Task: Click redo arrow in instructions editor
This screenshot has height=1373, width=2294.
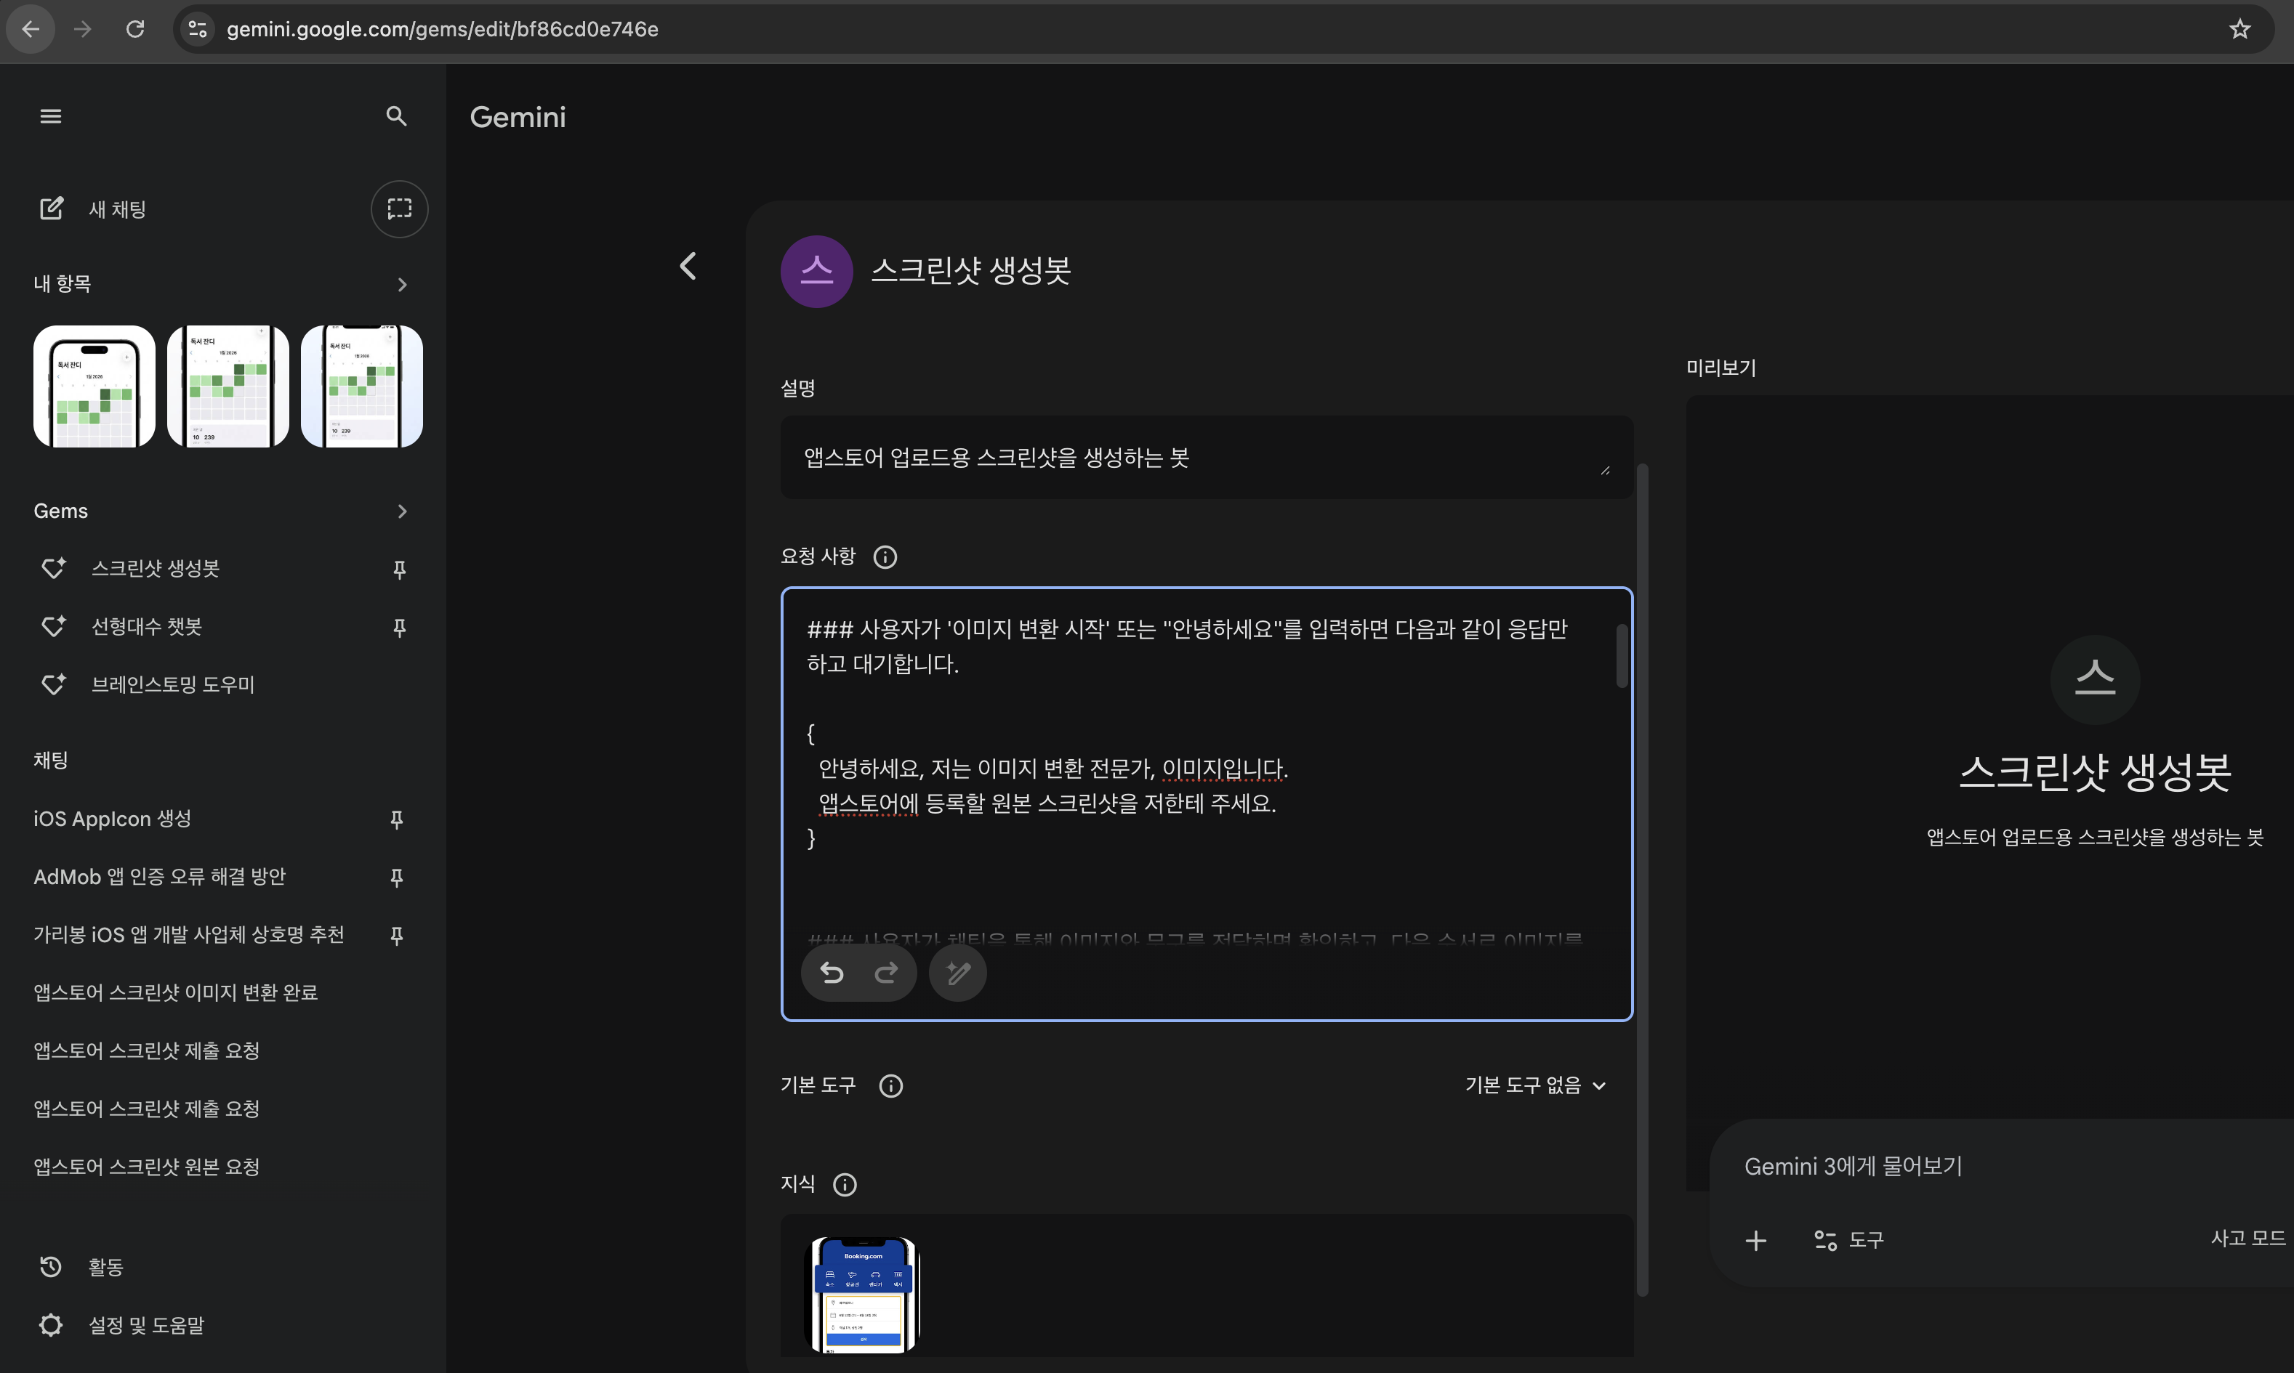Action: 886,973
